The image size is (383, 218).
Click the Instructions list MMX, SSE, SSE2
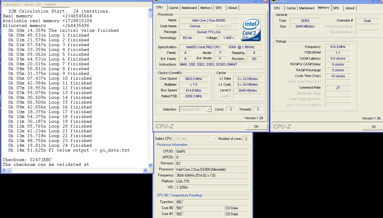(x=220, y=64)
